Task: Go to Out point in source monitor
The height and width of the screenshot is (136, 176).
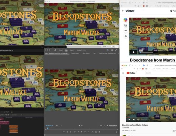Action: pyautogui.click(x=88, y=132)
